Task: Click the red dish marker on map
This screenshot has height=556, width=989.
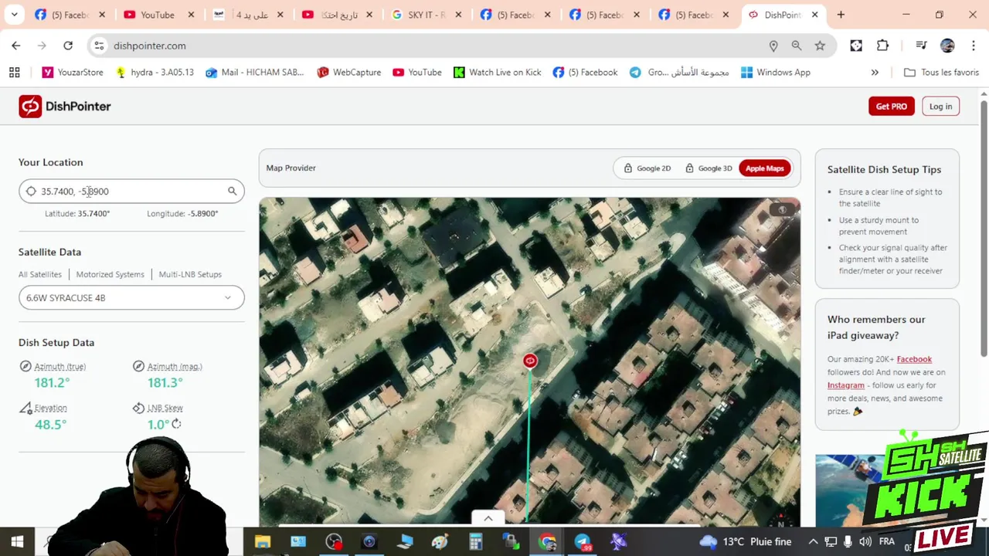Action: coord(530,361)
